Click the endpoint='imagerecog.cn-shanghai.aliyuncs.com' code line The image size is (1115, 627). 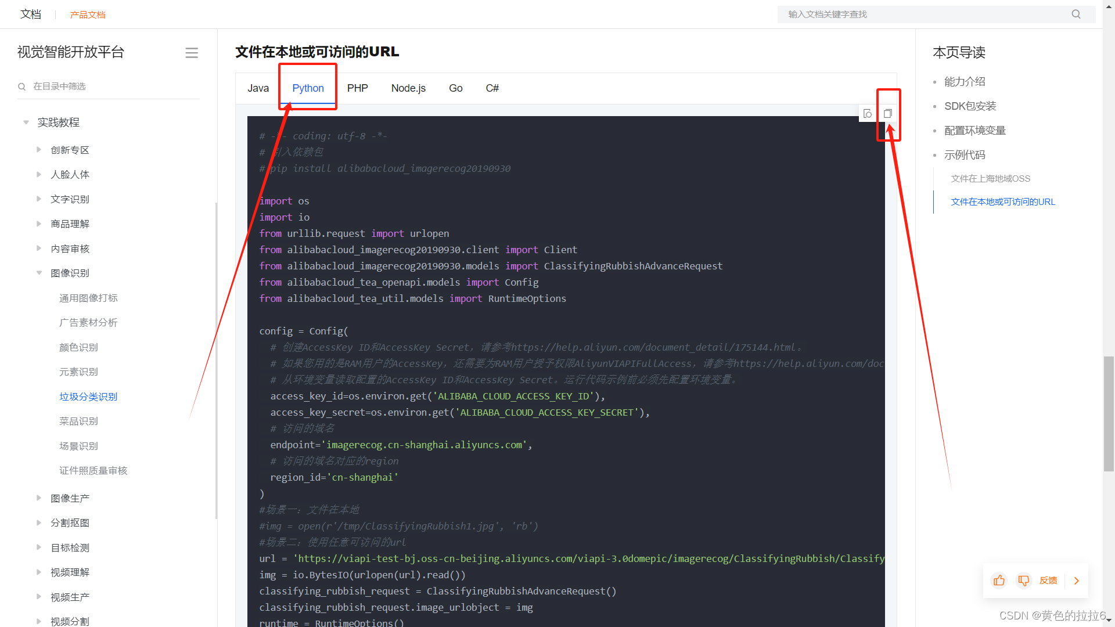(401, 445)
